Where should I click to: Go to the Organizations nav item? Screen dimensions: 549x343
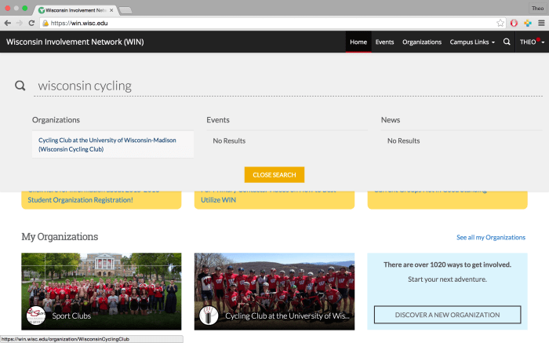coord(422,42)
